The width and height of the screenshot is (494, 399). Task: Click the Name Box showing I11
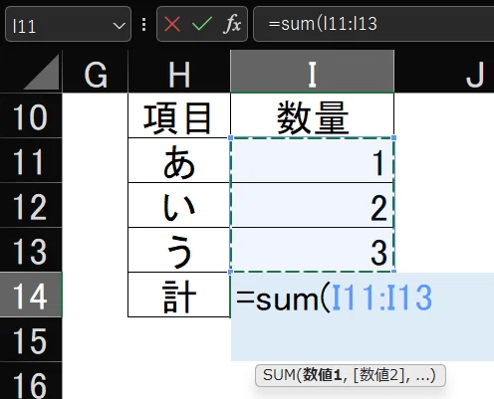68,24
